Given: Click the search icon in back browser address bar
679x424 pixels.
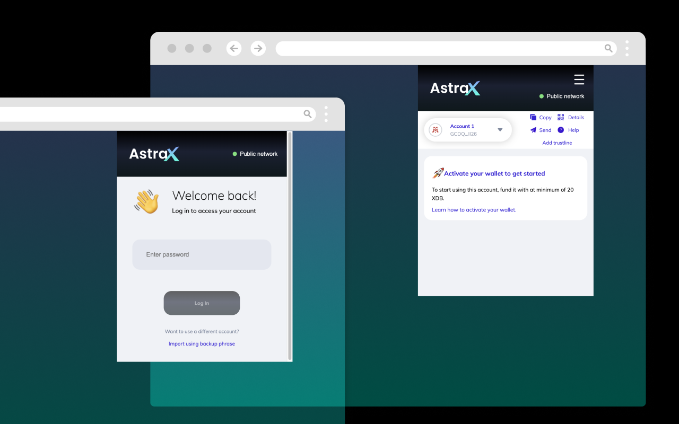Looking at the screenshot, I should tap(608, 48).
